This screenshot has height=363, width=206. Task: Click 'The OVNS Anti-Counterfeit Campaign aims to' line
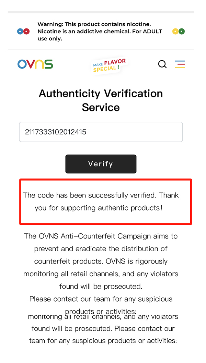point(101,236)
